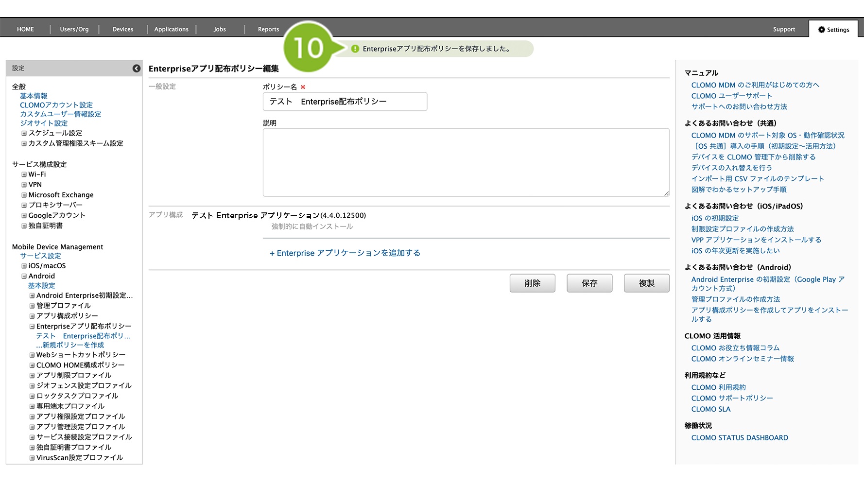The height and width of the screenshot is (486, 864).
Task: Expand the iOS/macOS tree section
Action: pos(24,266)
